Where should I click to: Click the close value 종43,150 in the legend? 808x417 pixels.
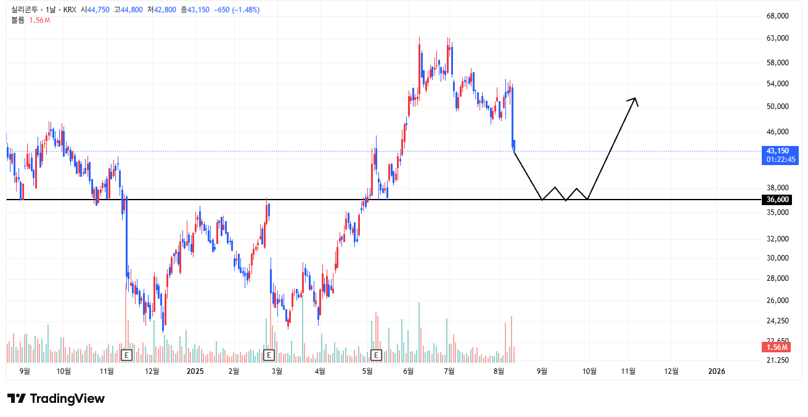(x=195, y=10)
